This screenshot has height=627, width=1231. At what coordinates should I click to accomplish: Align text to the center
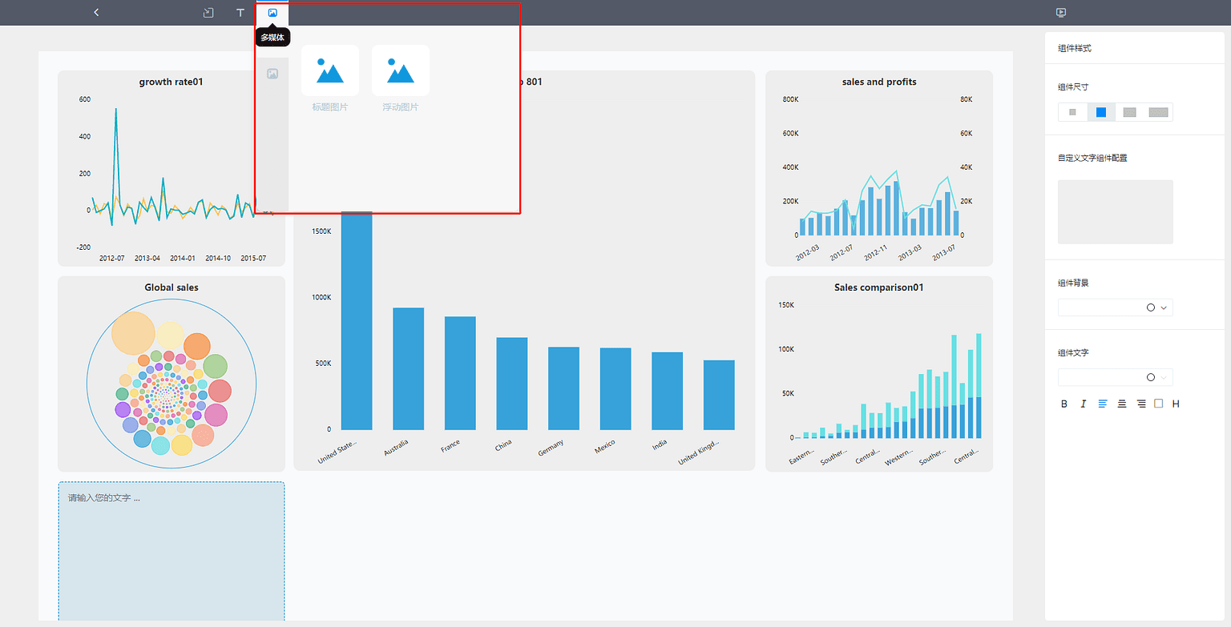coord(1121,404)
